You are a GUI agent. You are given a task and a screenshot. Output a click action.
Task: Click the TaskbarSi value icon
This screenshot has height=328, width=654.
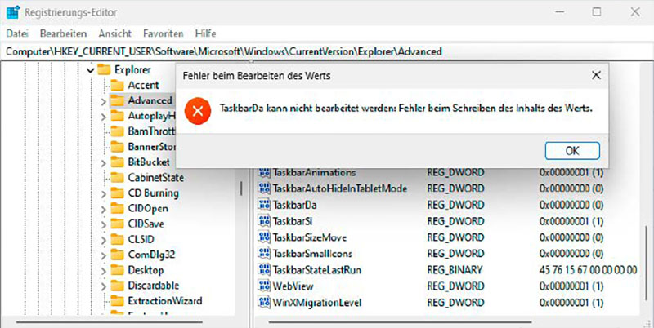click(x=264, y=220)
